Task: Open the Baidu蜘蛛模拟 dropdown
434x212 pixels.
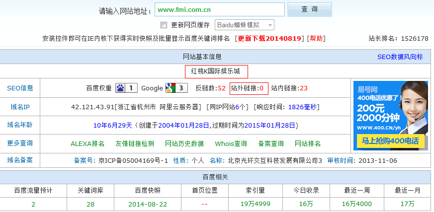Action: pos(245,25)
